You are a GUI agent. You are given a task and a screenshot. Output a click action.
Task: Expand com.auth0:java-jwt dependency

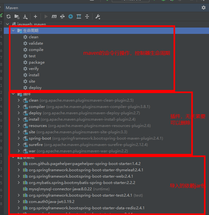coord(19,202)
